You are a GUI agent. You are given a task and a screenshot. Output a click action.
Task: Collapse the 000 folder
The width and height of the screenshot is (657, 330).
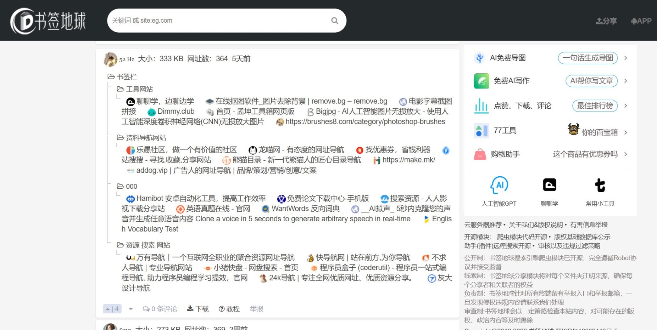pyautogui.click(x=127, y=186)
